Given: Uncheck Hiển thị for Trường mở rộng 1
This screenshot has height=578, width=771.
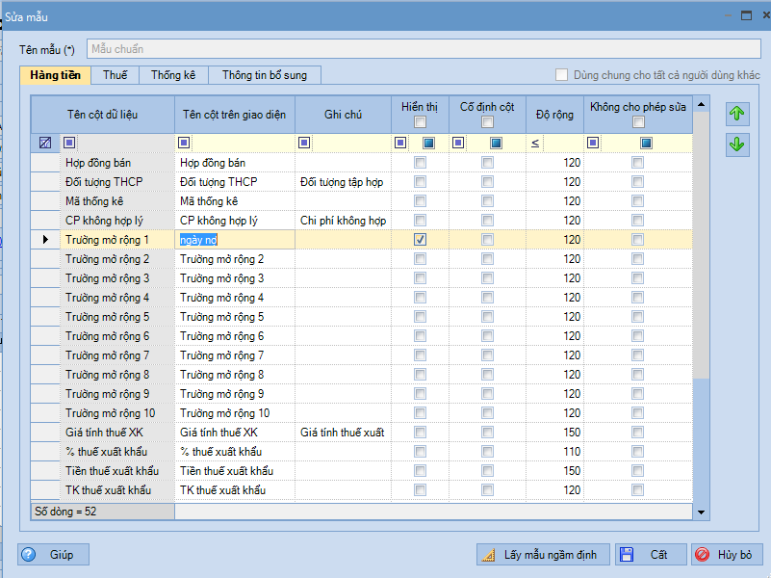Looking at the screenshot, I should [x=420, y=240].
